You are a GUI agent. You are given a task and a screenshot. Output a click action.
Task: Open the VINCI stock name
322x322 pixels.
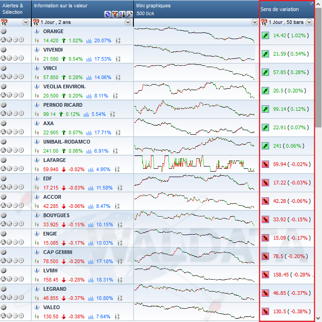(x=50, y=68)
